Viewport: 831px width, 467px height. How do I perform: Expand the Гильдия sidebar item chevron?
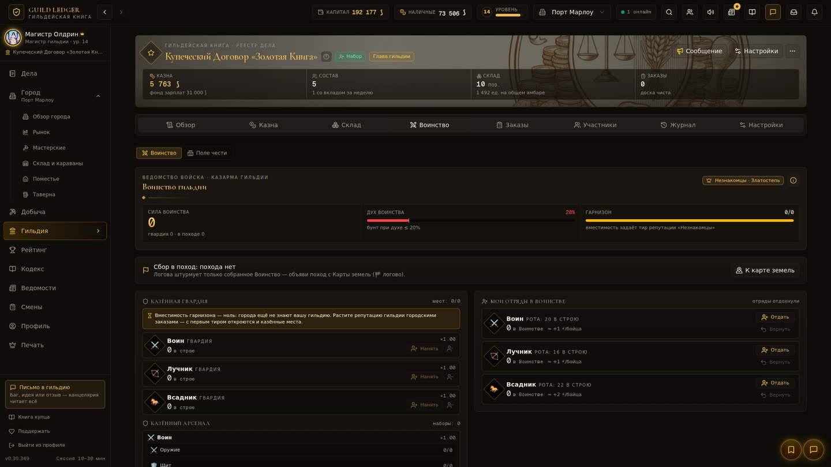pos(98,231)
